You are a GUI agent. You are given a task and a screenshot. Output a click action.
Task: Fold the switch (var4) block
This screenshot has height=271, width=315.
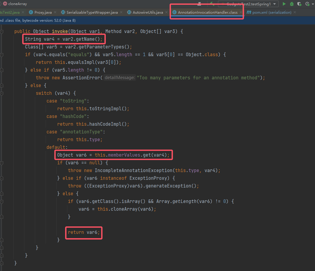coord(1,93)
